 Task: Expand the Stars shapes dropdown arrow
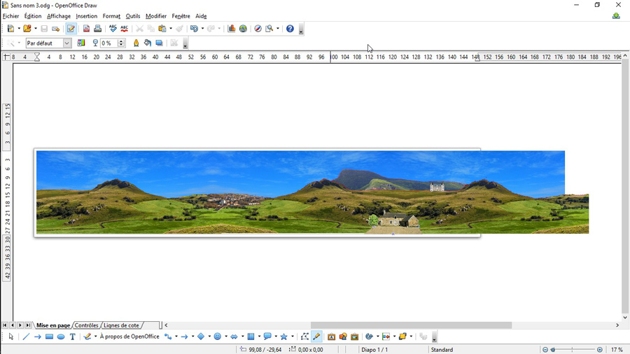coord(293,337)
